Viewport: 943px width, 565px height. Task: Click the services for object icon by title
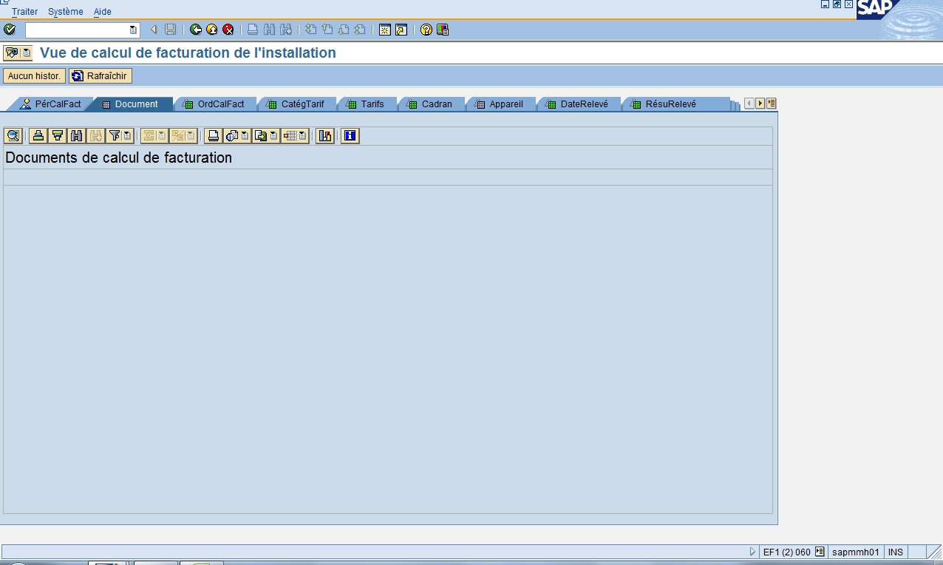(11, 53)
